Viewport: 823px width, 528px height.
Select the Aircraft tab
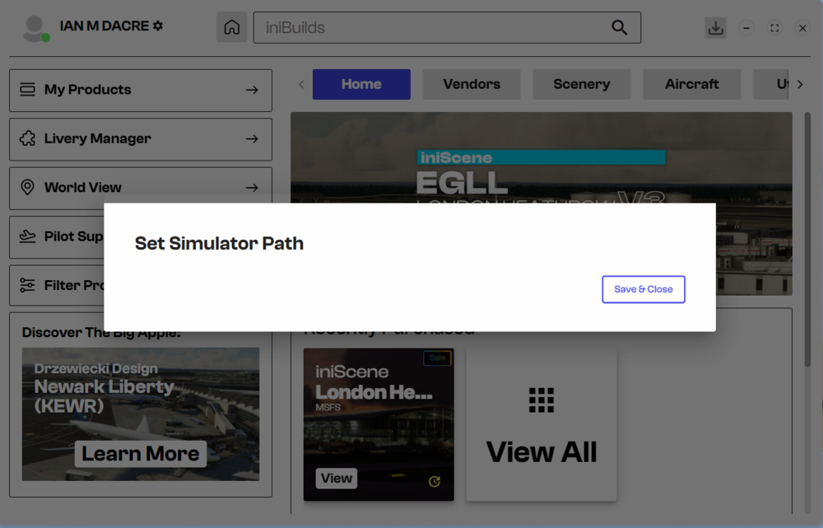(691, 84)
